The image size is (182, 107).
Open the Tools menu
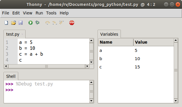(51, 13)
